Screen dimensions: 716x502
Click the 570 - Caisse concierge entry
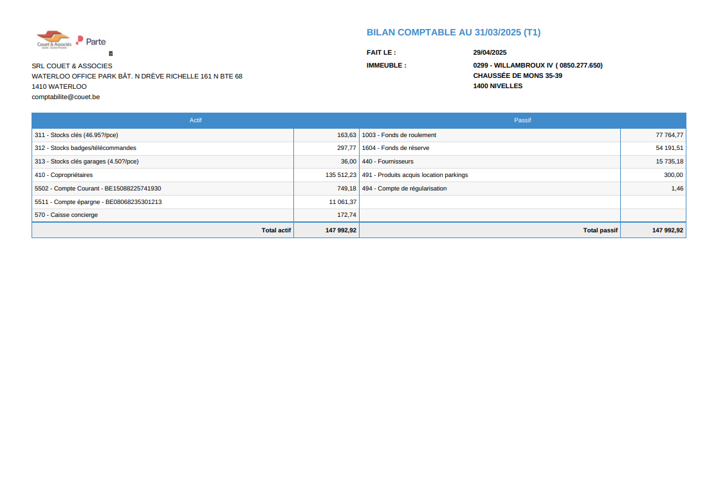coord(66,215)
